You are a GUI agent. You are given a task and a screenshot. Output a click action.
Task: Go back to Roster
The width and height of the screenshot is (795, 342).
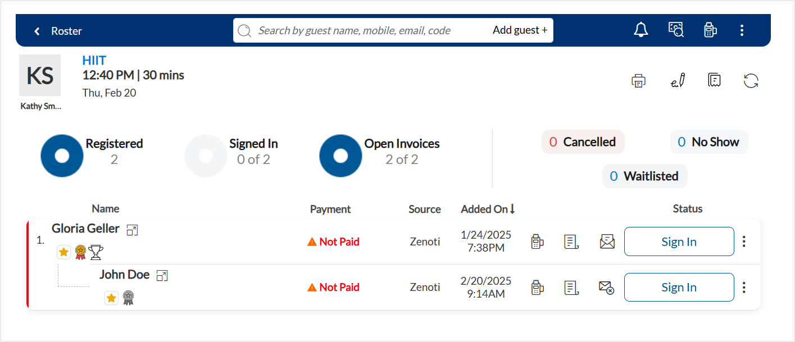(x=58, y=31)
